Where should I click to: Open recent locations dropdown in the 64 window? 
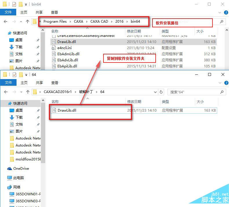21,92
